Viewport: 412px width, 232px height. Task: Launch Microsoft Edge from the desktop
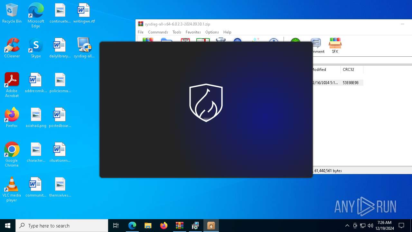[36, 15]
